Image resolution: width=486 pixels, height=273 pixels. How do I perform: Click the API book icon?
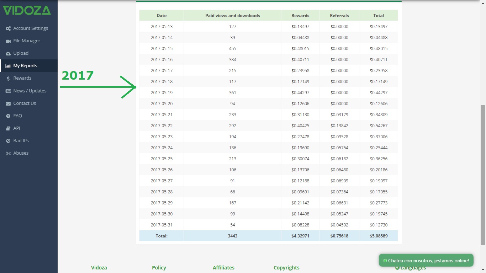pos(8,128)
